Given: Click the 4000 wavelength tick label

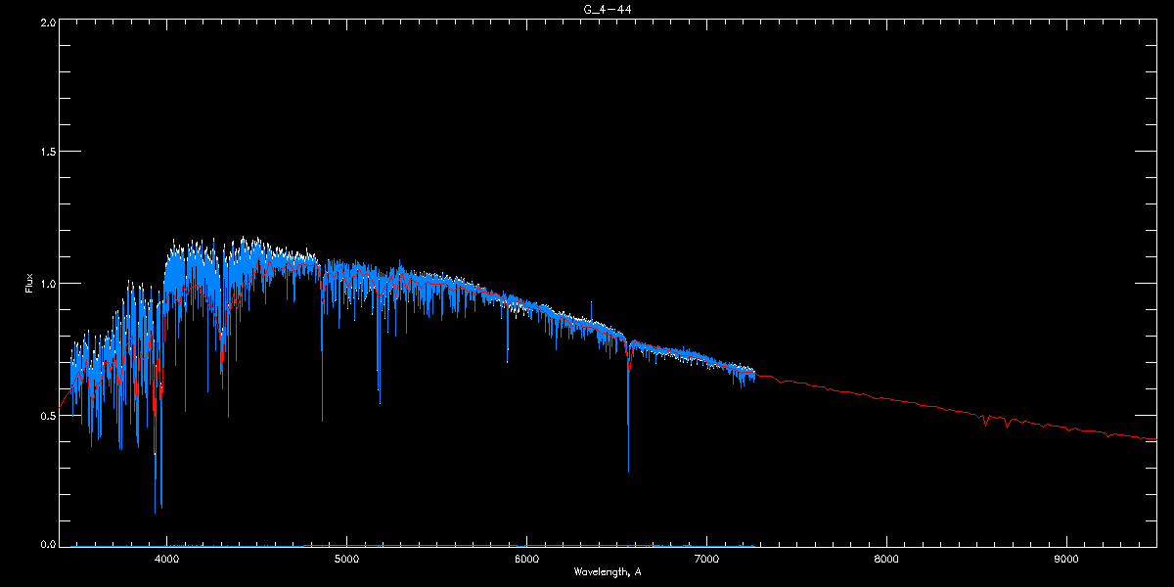Looking at the screenshot, I should coord(166,559).
